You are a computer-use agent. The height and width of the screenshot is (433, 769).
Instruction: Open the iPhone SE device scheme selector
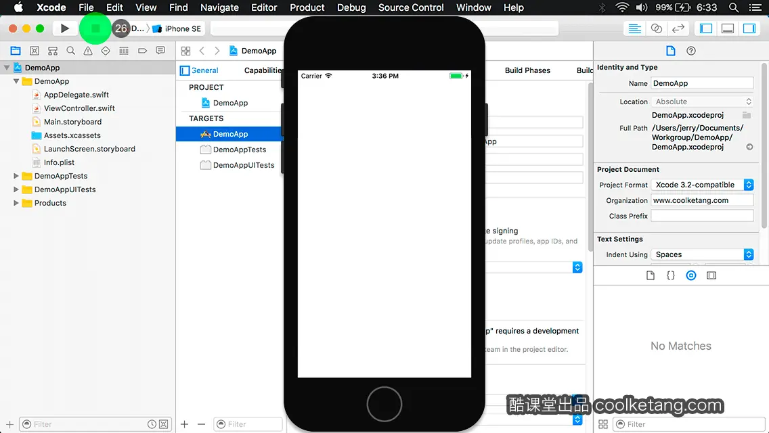click(x=177, y=28)
